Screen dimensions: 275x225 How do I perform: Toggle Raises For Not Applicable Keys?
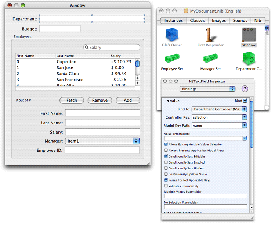[x=166, y=180]
